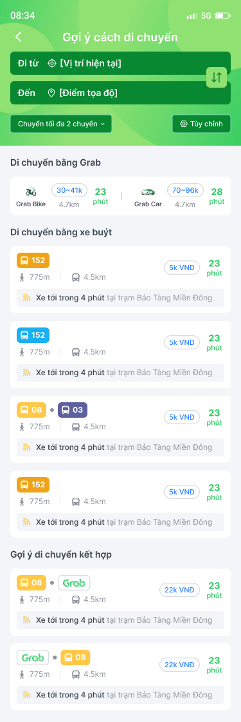Viewport: 241px width, 722px height.
Task: Open the first orange 152 bus route card
Action: 120,280
